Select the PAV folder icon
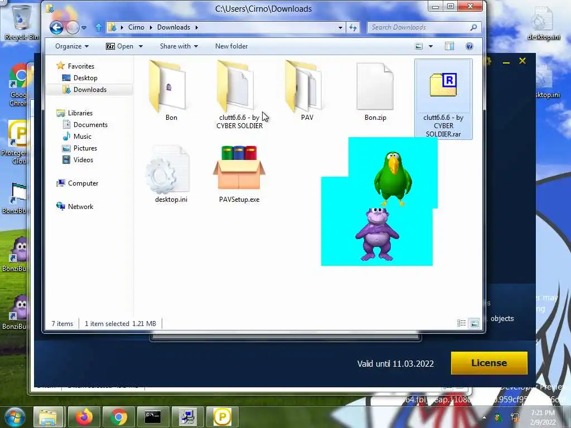Viewport: 571px width, 428px height. pos(304,86)
